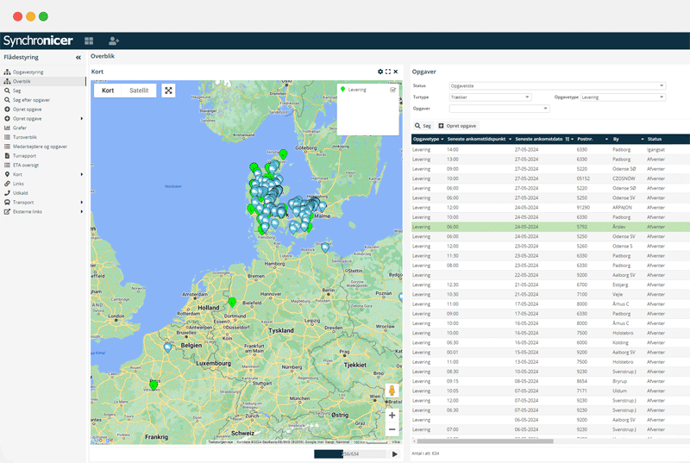Click the Synchronicer logo
The image size is (690, 463).
tap(38, 41)
